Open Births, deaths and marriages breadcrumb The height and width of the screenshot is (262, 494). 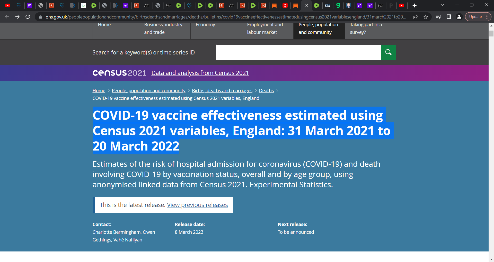pyautogui.click(x=222, y=91)
